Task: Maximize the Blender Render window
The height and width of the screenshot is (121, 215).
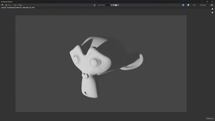Action: click(x=207, y=2)
